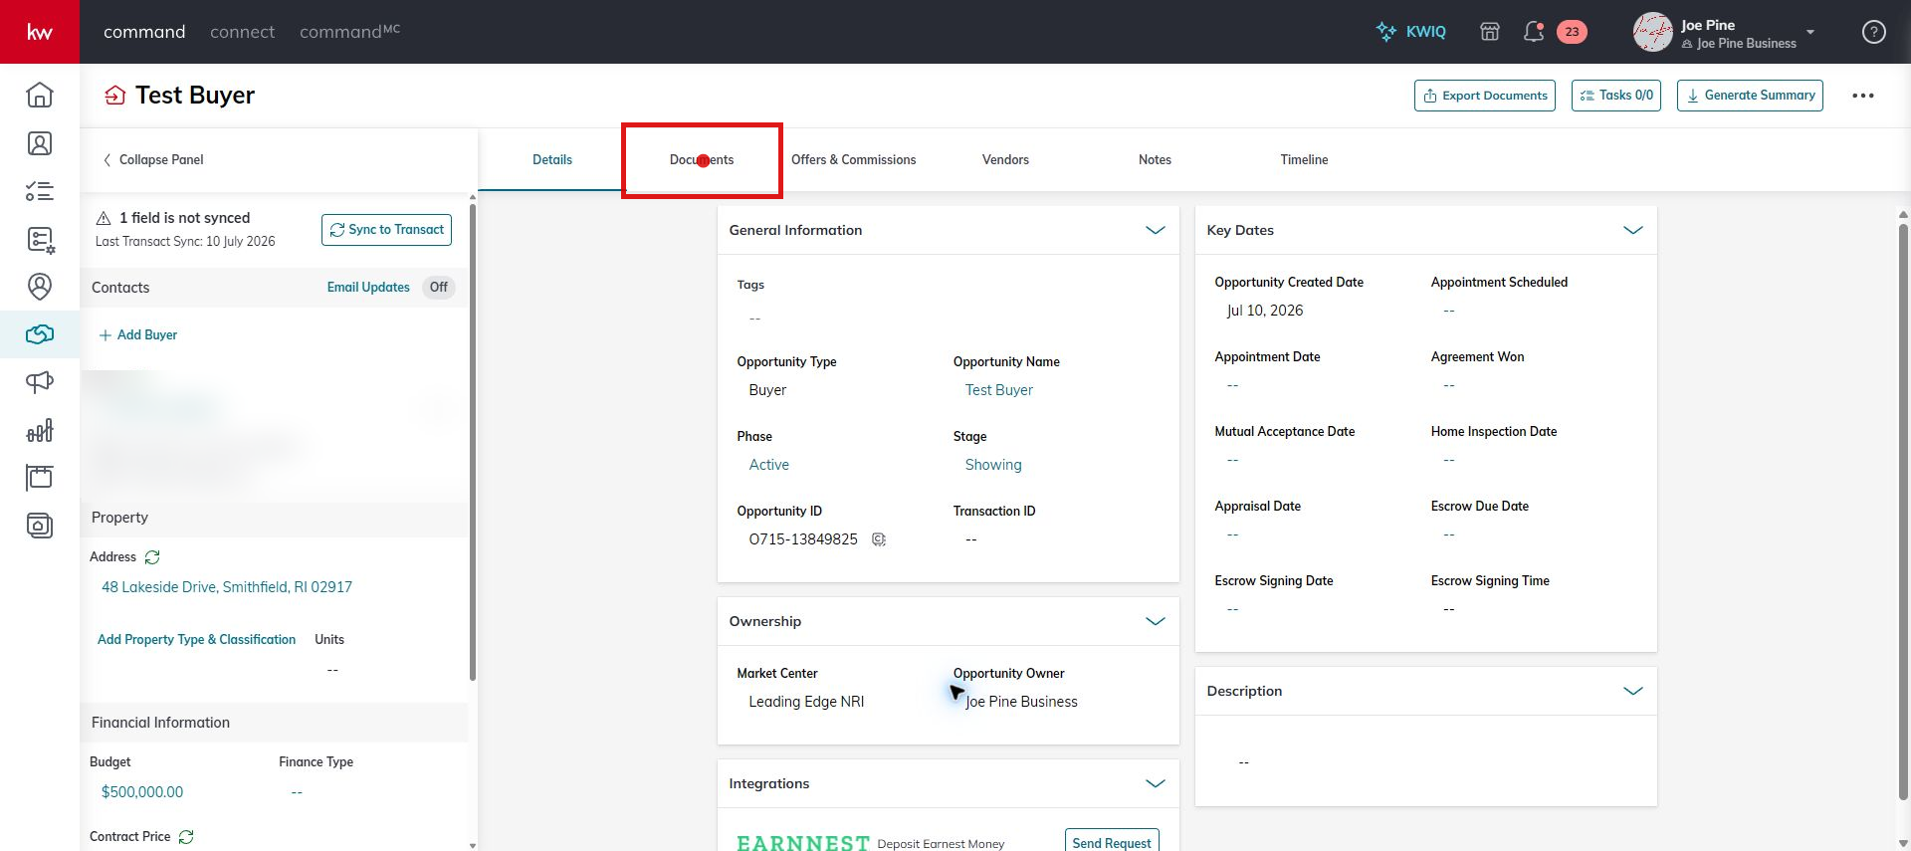The width and height of the screenshot is (1911, 851).
Task: Open the SmartPlans sidebar icon
Action: (x=40, y=239)
